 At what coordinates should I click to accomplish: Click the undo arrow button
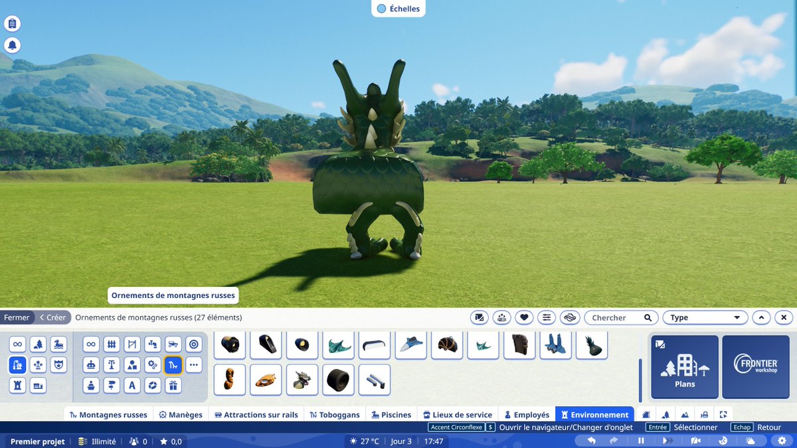click(592, 441)
